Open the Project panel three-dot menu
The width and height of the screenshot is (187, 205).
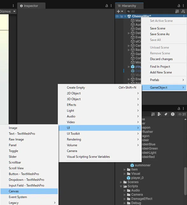(x=184, y=109)
